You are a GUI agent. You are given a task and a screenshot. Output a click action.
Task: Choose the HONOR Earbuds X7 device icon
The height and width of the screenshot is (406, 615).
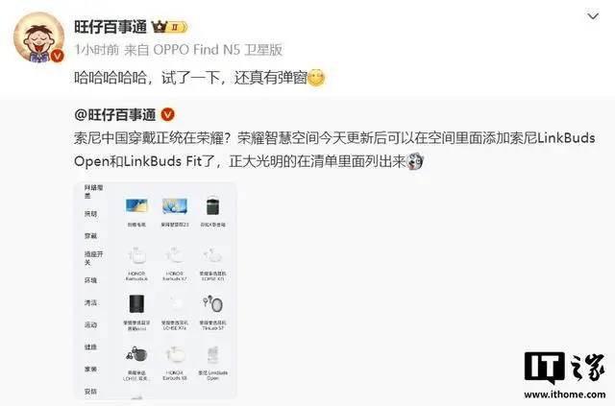pos(175,255)
